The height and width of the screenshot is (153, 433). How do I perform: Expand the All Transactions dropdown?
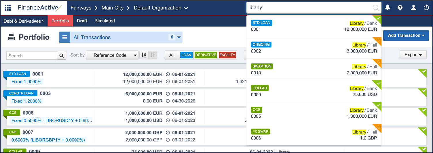pos(178,37)
